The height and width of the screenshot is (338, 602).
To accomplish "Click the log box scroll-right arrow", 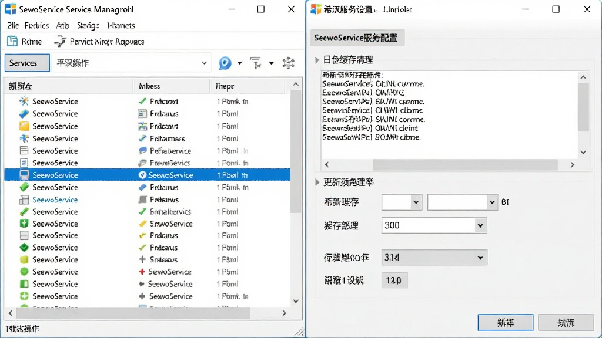I will 573,165.
